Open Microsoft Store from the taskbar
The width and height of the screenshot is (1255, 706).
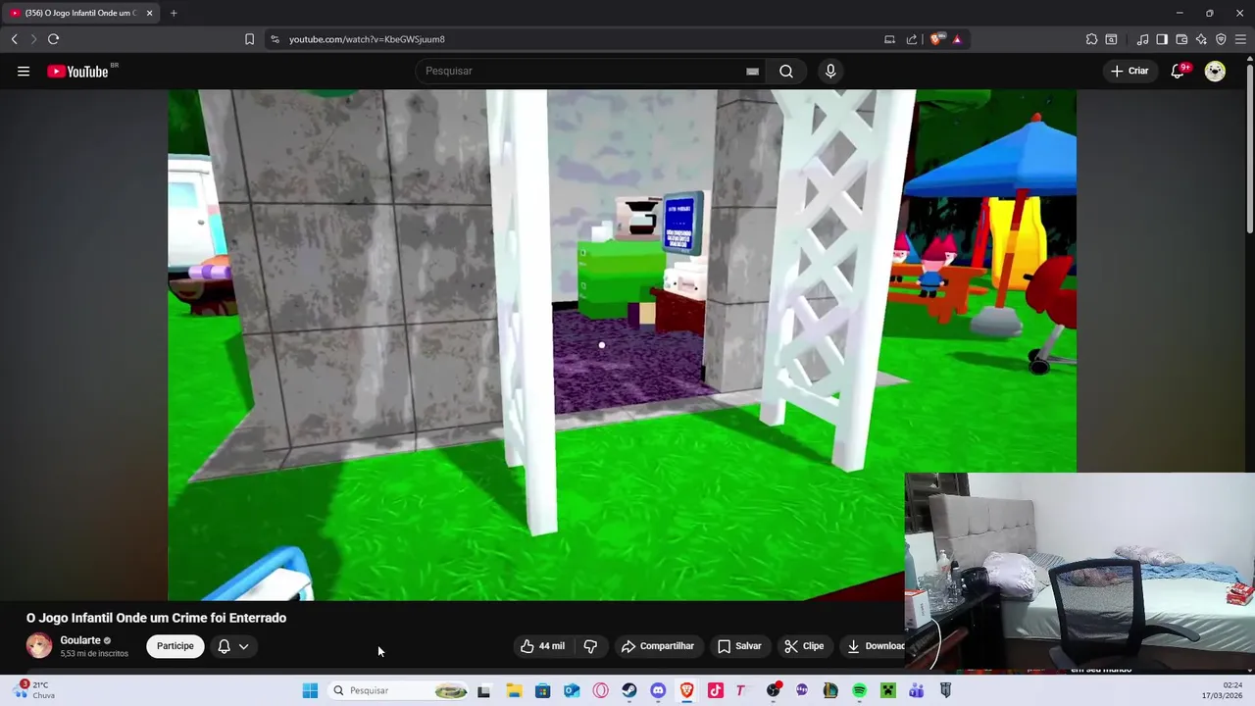pyautogui.click(x=542, y=690)
